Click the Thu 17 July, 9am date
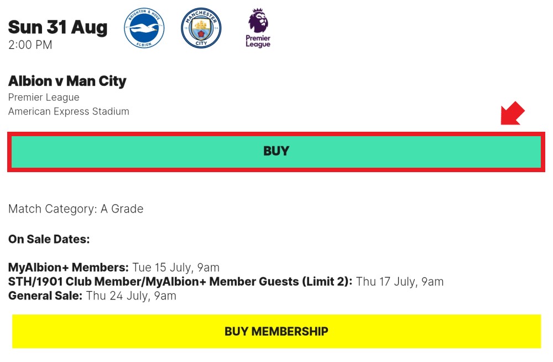Screen dimensions: 553x362 coord(400,282)
